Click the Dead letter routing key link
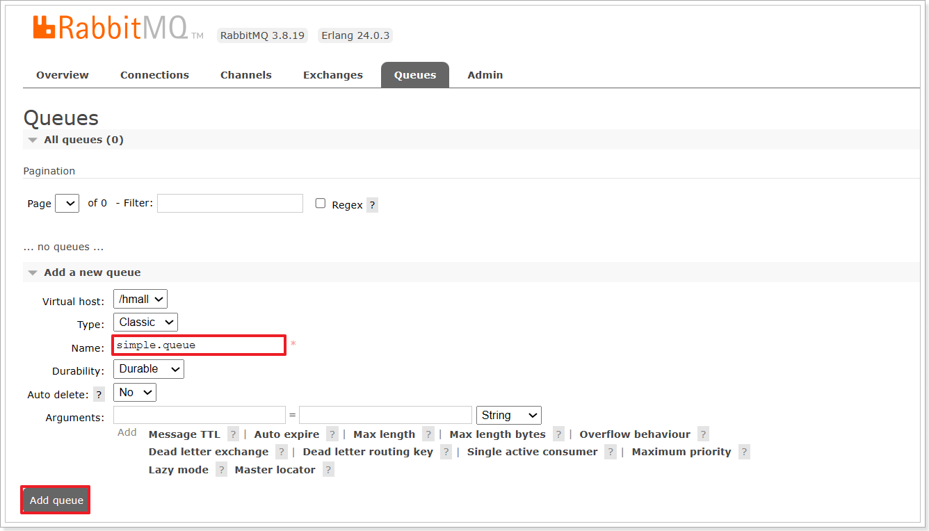929x531 pixels. coord(368,452)
